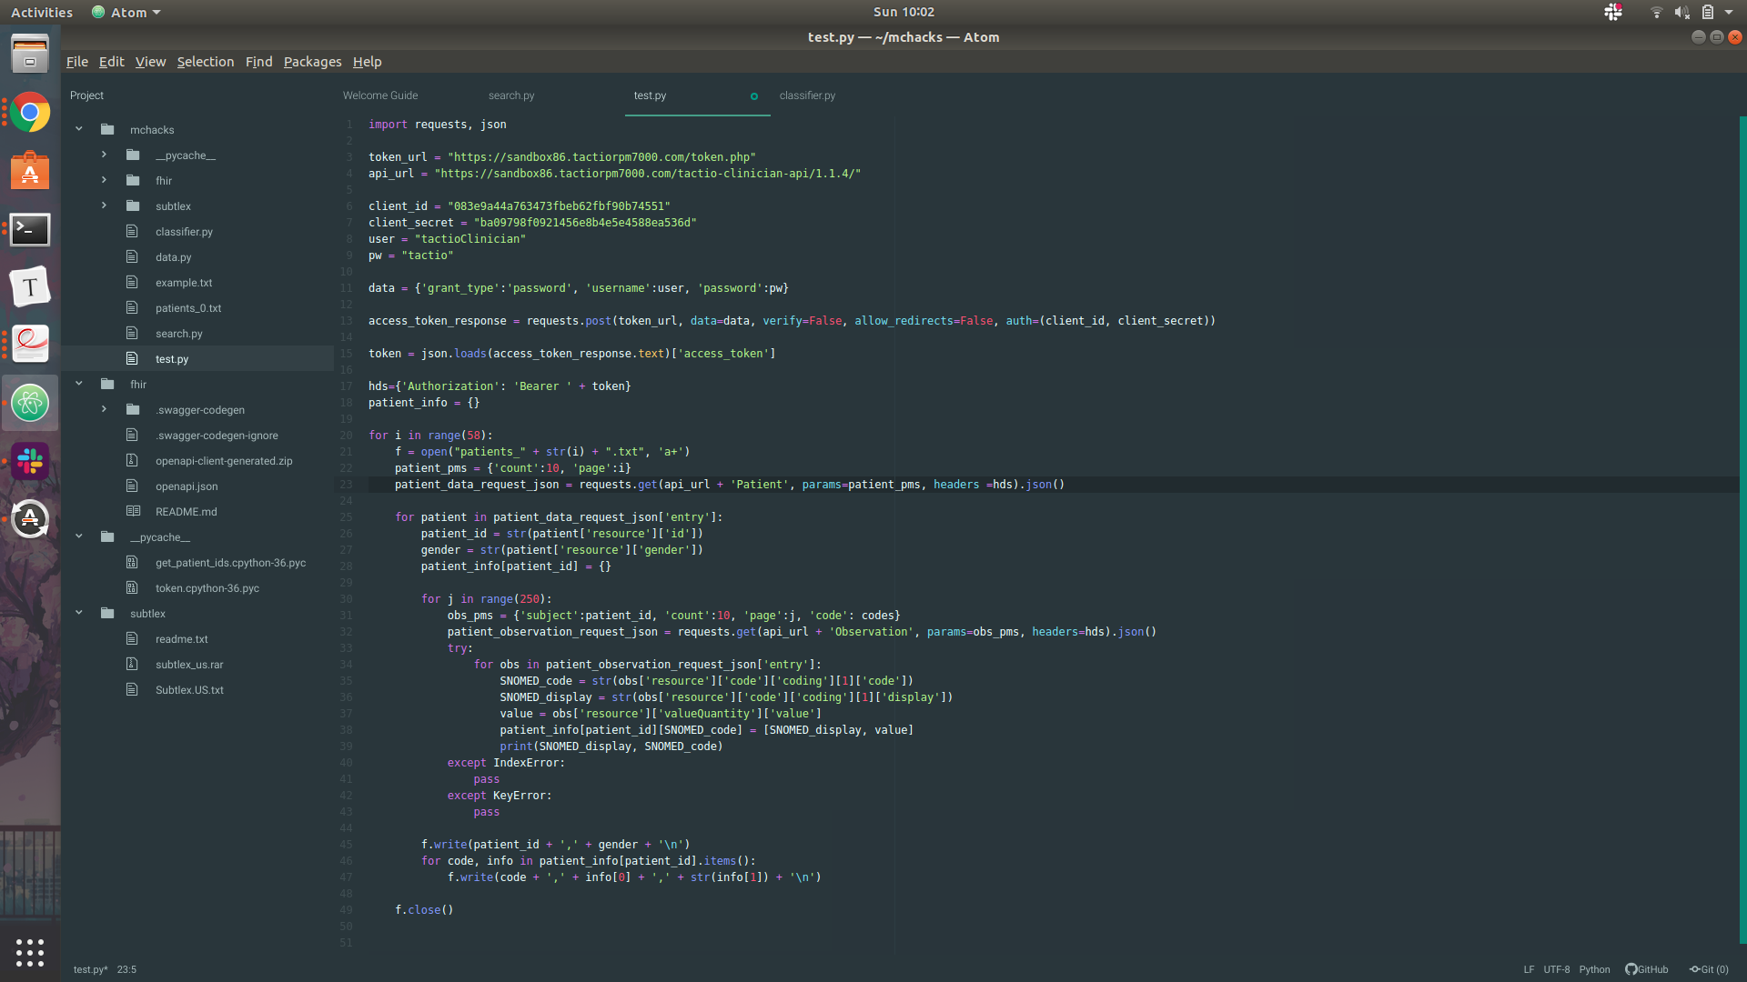Open the Terminal from the dock

30,229
